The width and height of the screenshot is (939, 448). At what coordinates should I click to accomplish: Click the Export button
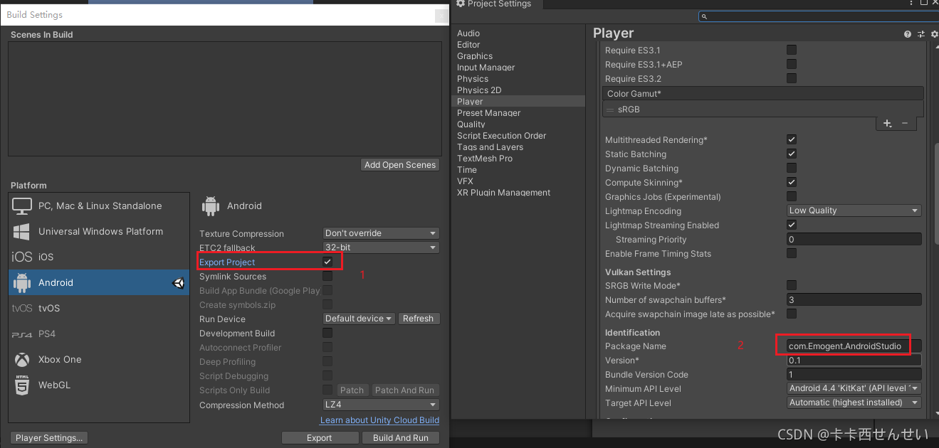[x=320, y=438]
